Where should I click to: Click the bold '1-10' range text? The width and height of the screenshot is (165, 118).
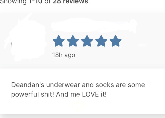35,2
